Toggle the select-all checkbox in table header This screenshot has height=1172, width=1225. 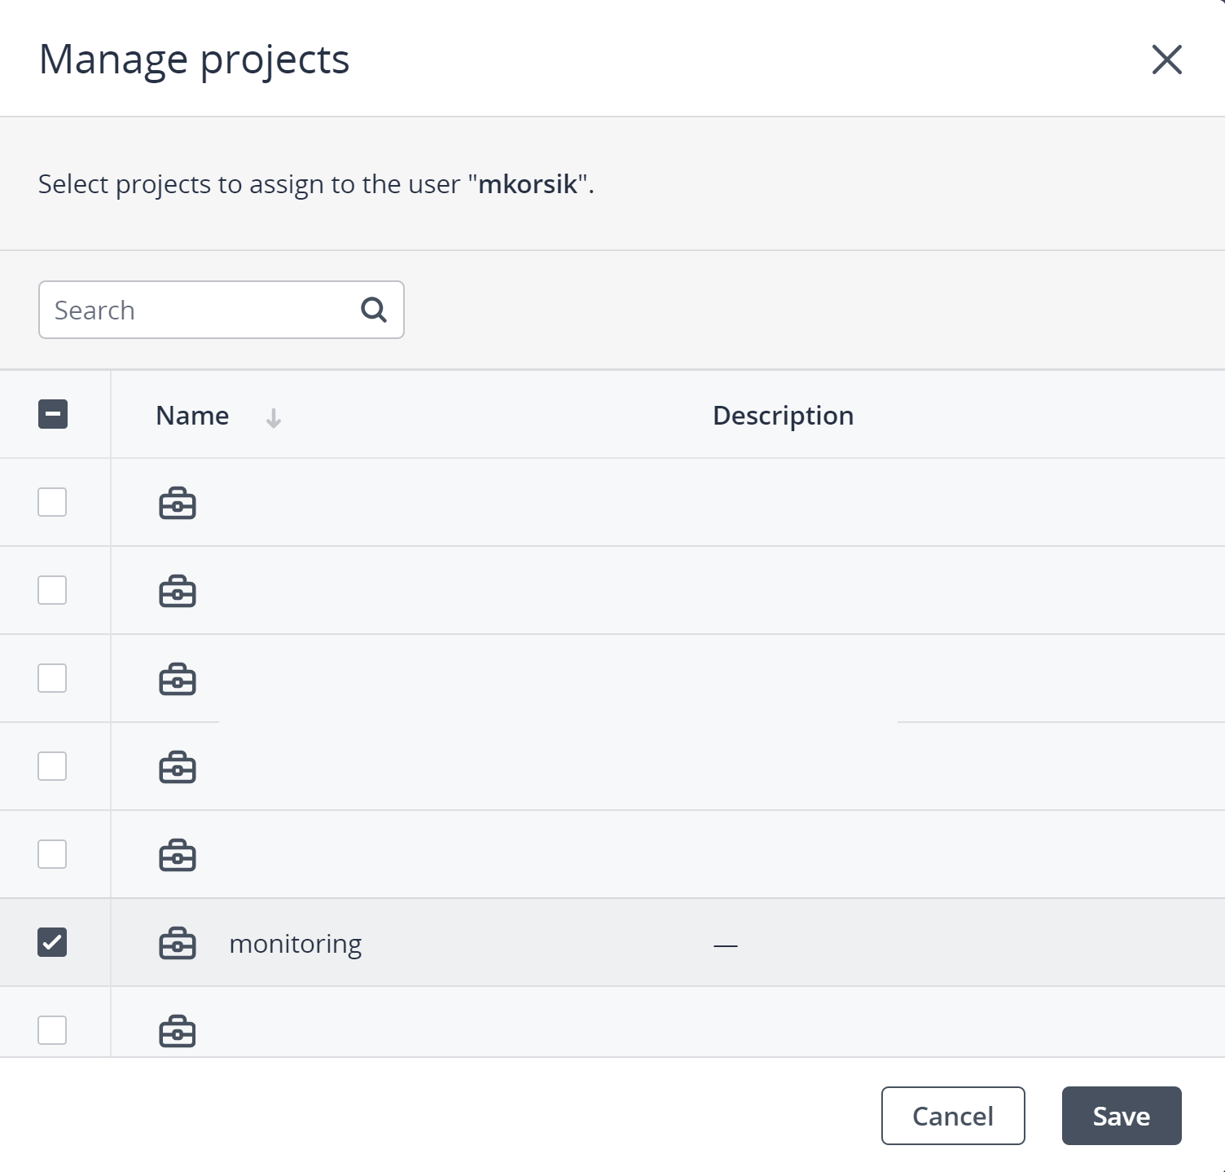tap(53, 414)
